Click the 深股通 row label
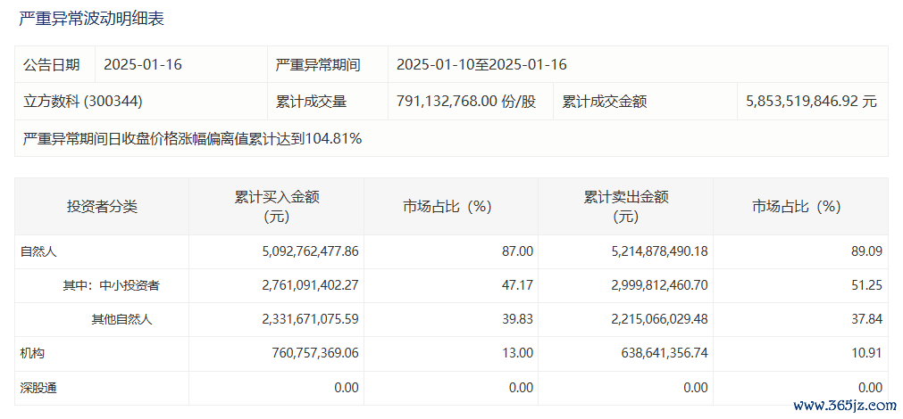Image resolution: width=903 pixels, height=419 pixels. (x=38, y=388)
